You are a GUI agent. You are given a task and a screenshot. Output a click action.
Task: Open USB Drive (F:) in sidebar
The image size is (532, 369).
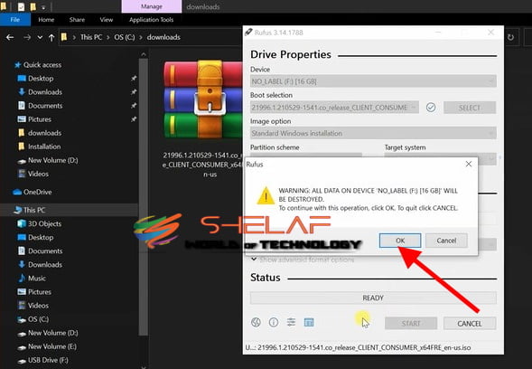[x=48, y=360]
